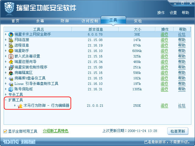Viewport: 195px width, 146px height.
Task: Click the Linux 引导杀毒盘制作工具 icon
Action: (x=11, y=84)
